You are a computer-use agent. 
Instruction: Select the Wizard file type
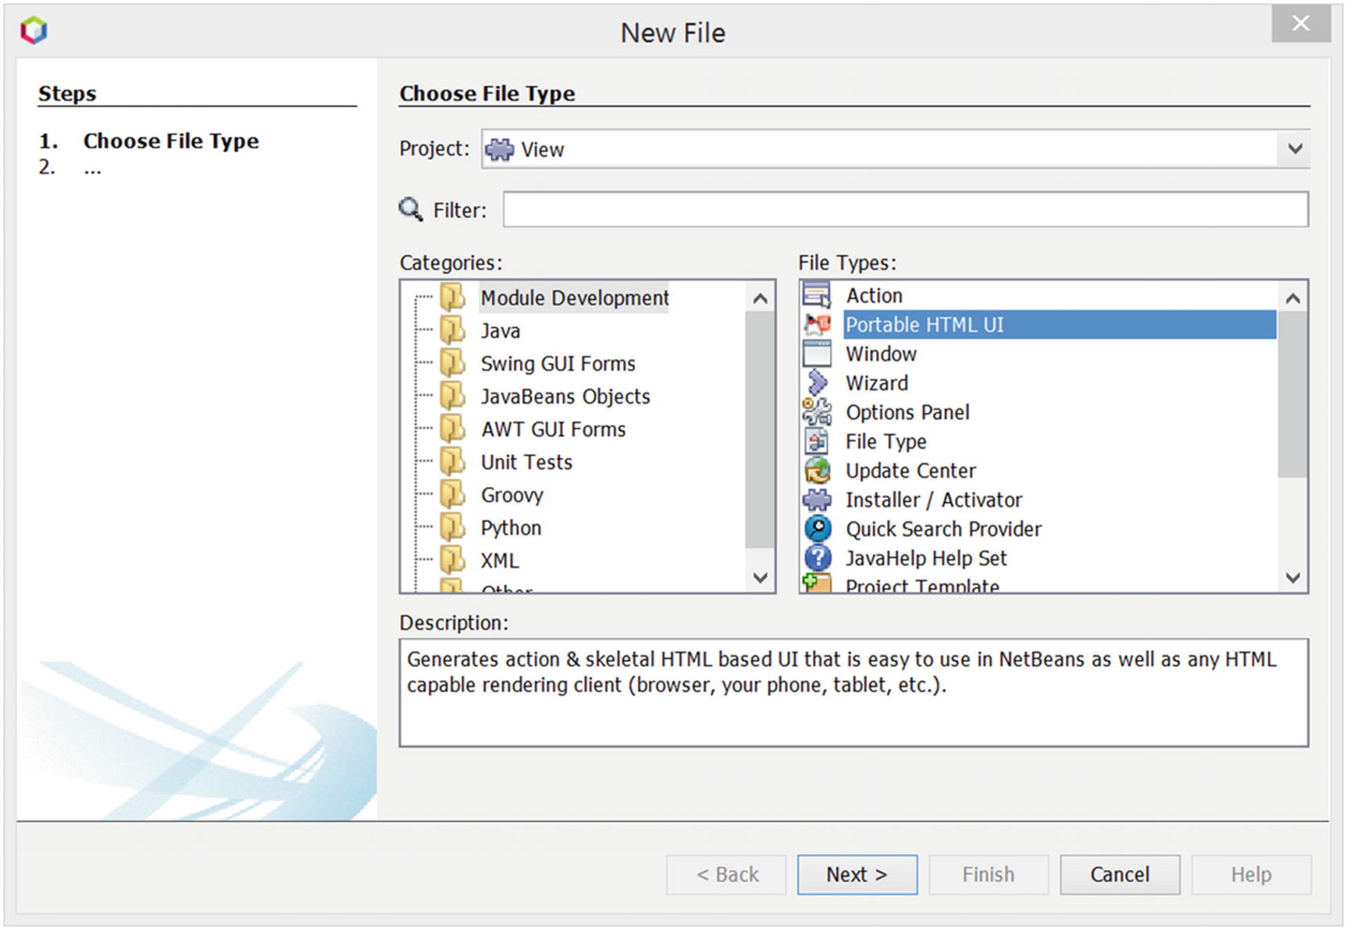click(x=877, y=383)
